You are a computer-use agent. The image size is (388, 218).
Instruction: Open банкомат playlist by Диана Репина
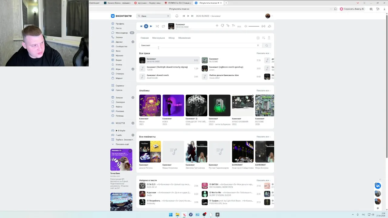tap(150, 152)
